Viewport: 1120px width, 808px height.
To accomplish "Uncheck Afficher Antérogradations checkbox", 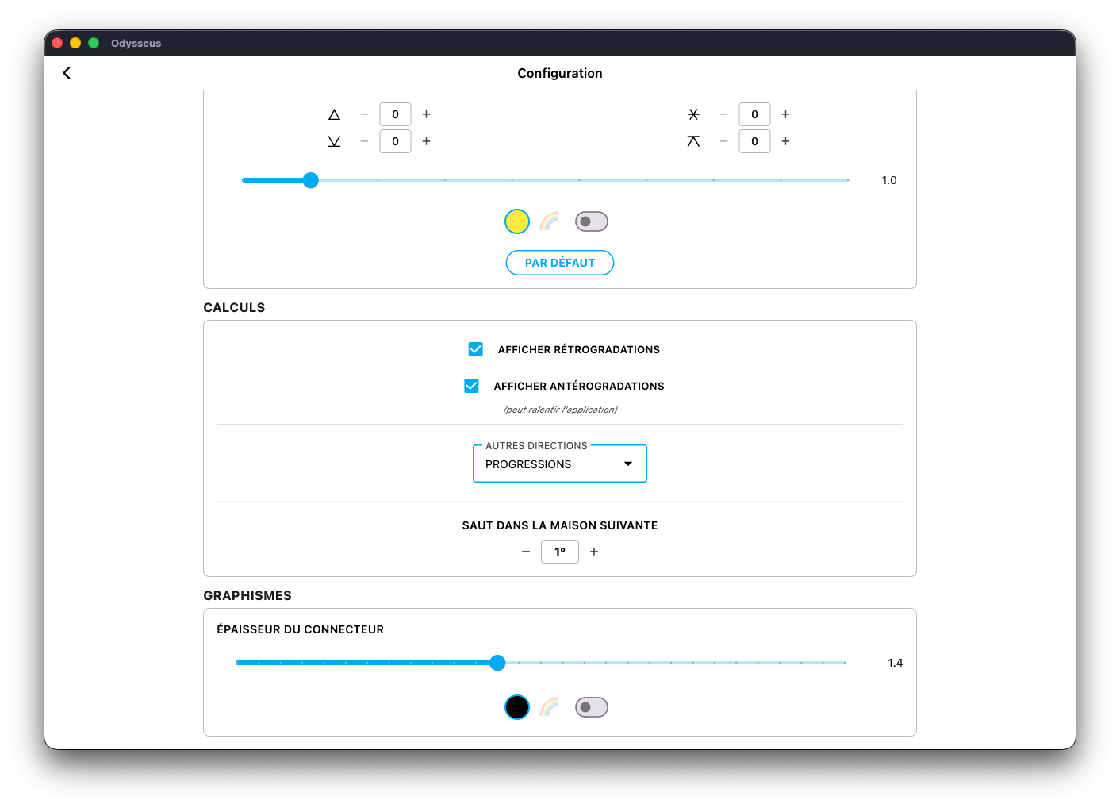I will click(472, 386).
